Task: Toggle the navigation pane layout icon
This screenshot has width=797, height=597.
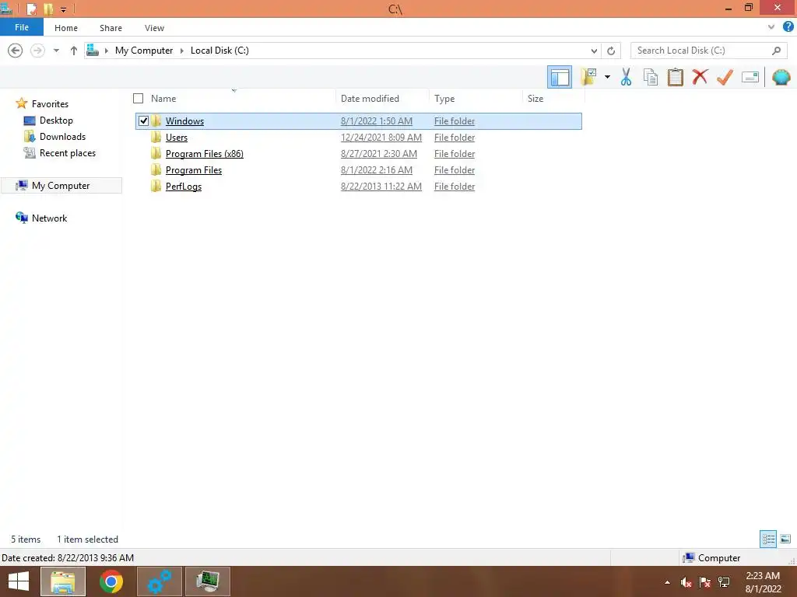Action: coord(560,77)
